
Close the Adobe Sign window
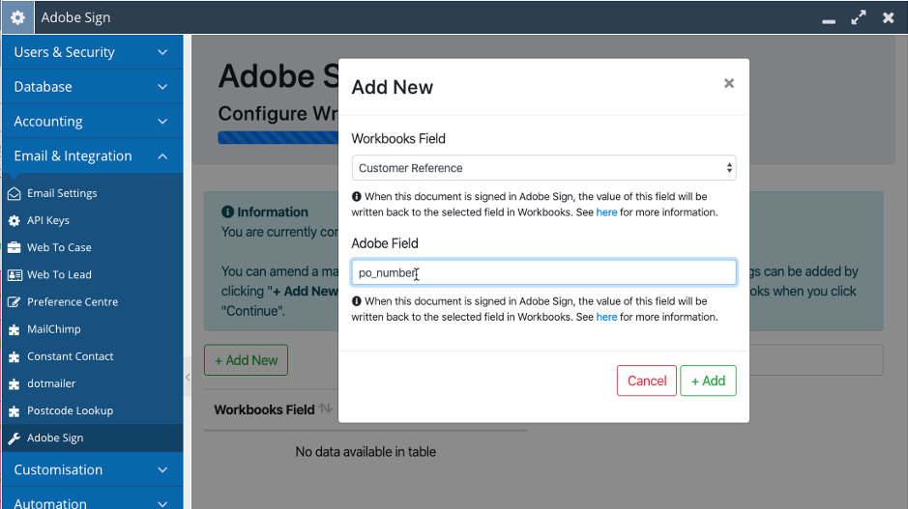(889, 17)
